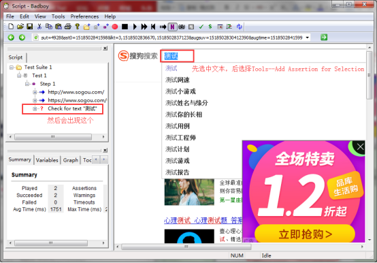Show earlier bottom tabs with the left arrow
377x263 pixels.
(x=96, y=159)
